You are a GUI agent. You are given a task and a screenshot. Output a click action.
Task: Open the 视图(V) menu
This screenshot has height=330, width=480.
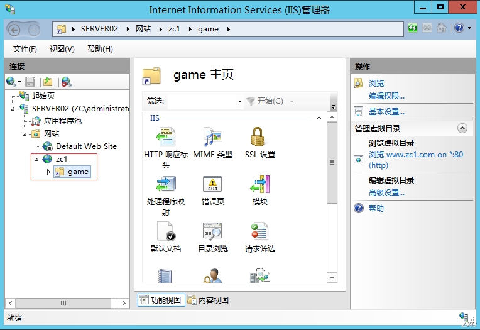(x=62, y=49)
